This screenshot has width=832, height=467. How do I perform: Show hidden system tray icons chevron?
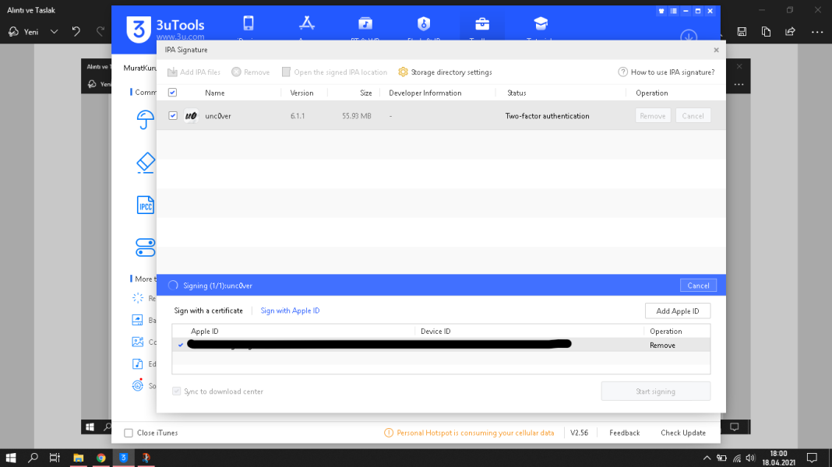pyautogui.click(x=707, y=458)
